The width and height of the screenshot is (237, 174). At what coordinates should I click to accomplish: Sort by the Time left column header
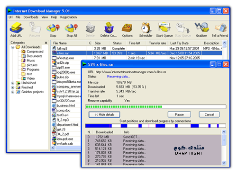136,43
